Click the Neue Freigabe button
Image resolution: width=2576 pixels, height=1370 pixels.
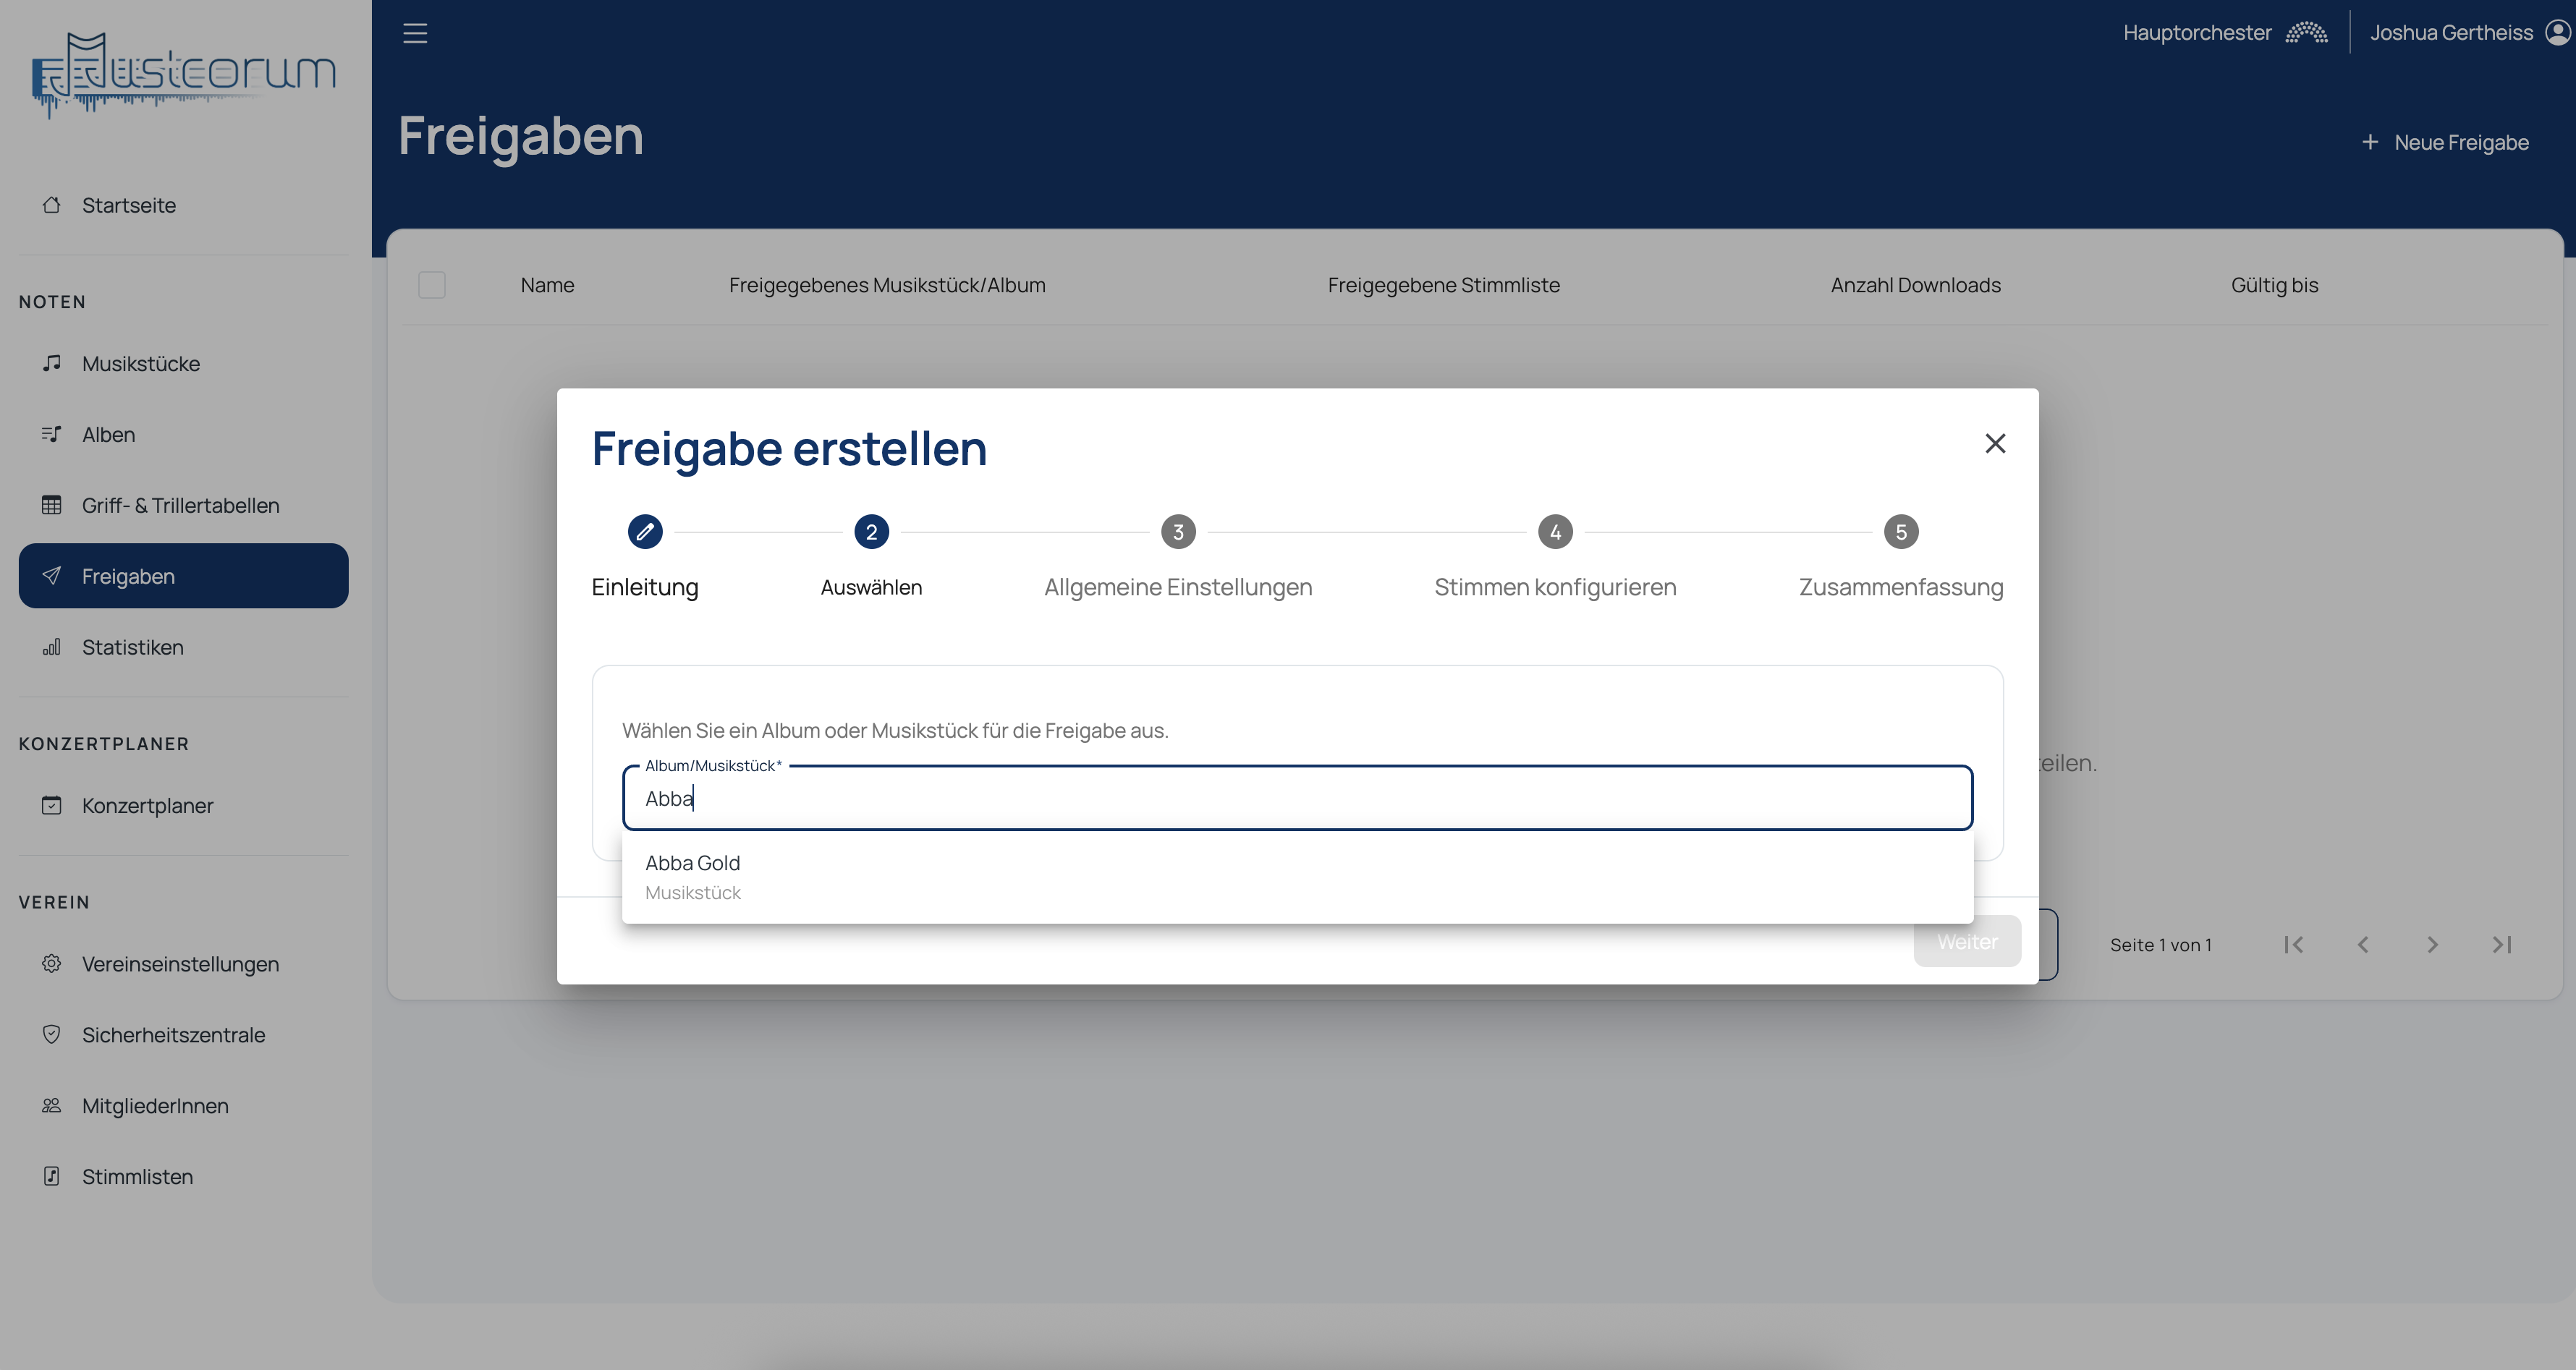click(x=2446, y=142)
